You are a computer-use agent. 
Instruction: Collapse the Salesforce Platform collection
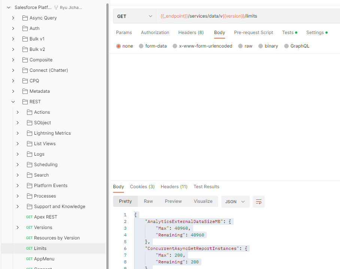pyautogui.click(x=9, y=7)
